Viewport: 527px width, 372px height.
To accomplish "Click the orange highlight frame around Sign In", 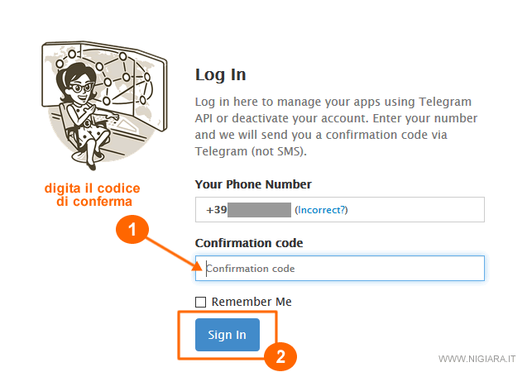I will click(179, 335).
